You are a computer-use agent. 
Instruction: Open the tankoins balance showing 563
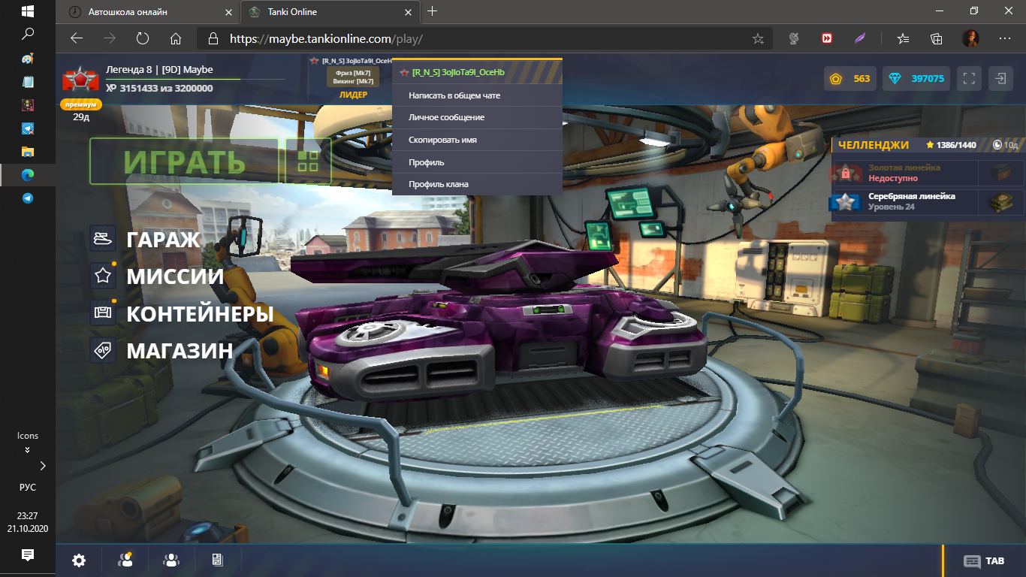pyautogui.click(x=850, y=78)
